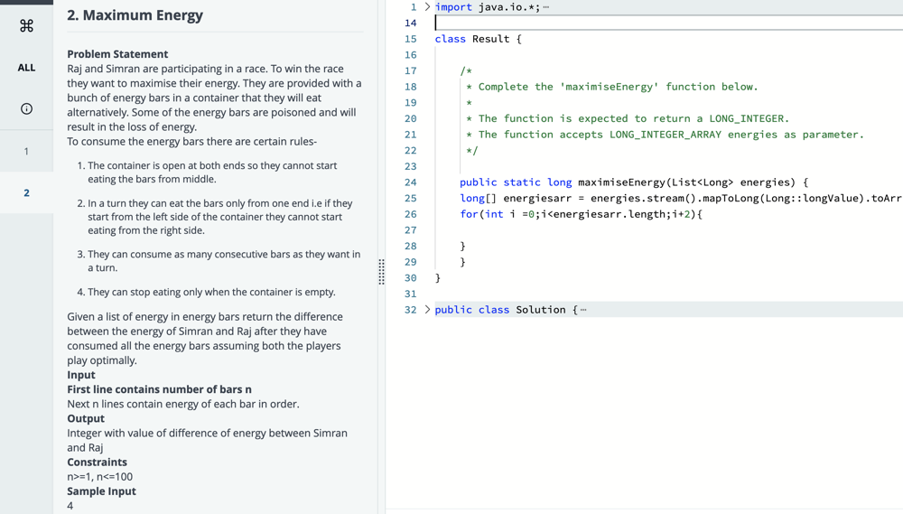Image resolution: width=903 pixels, height=514 pixels.
Task: Select the ALL questions tab
Action: [x=26, y=67]
